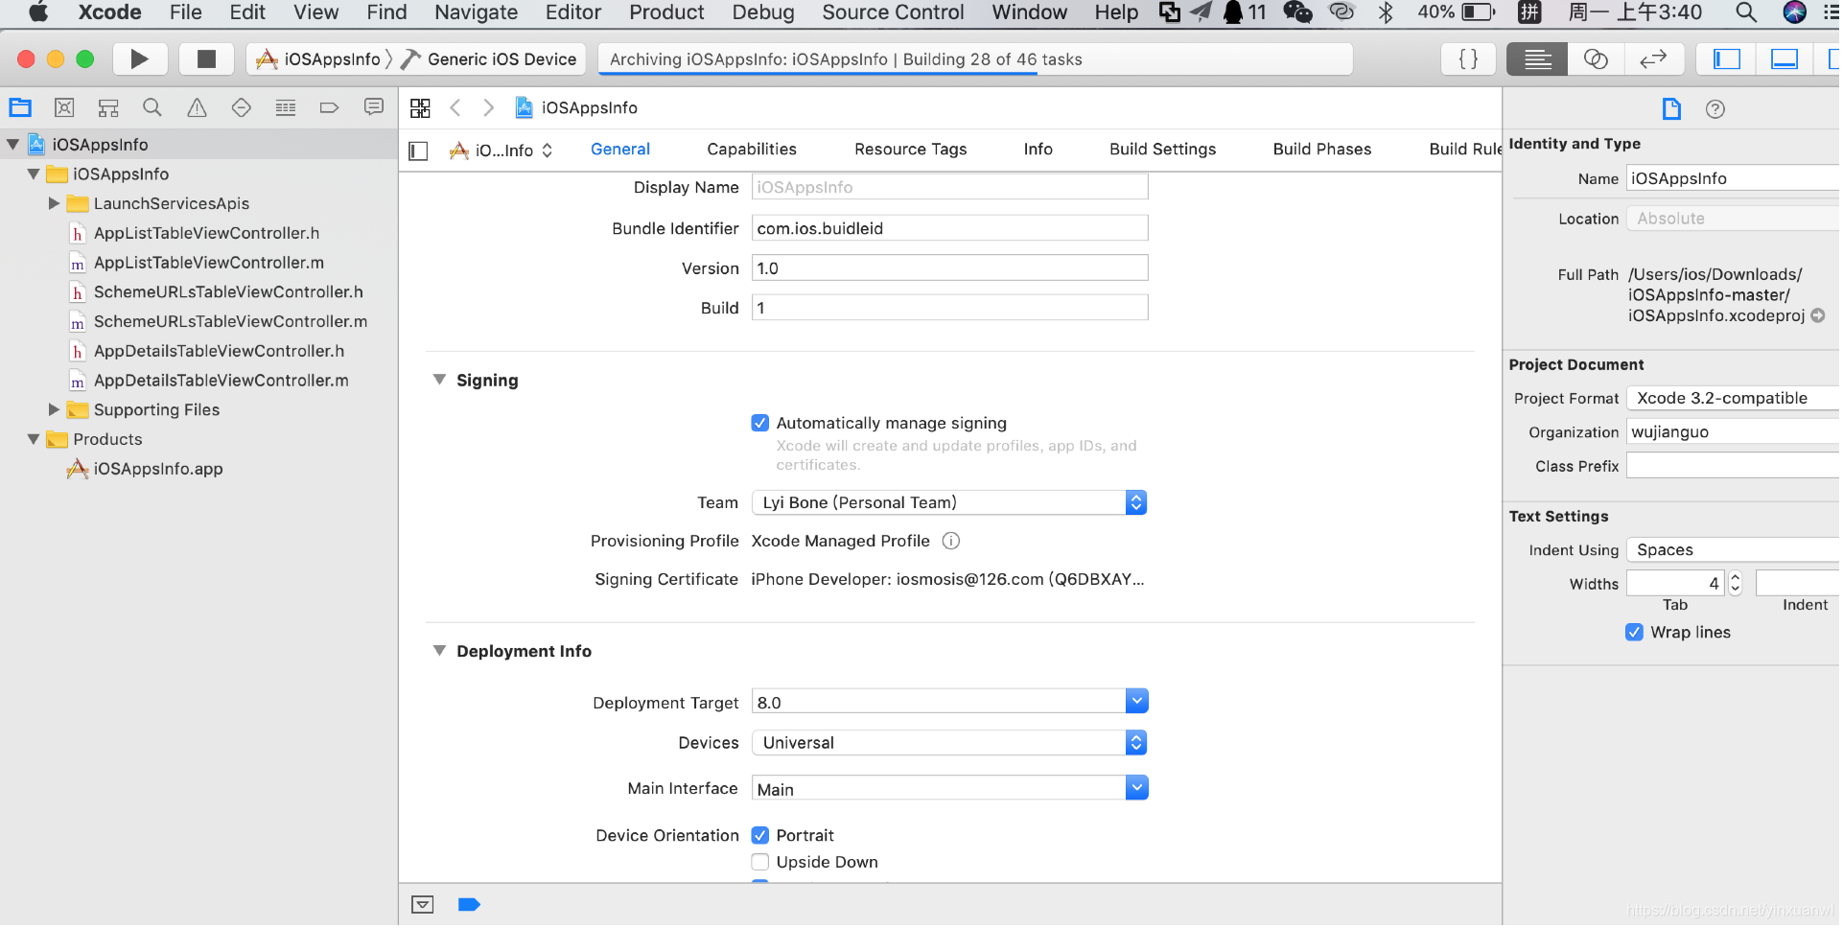1843x928 pixels.
Task: Collapse the Deployment Info section
Action: point(439,651)
